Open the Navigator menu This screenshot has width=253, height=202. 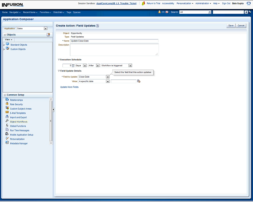point(15,12)
